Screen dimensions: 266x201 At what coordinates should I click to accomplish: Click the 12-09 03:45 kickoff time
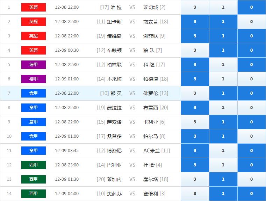coord(67,151)
